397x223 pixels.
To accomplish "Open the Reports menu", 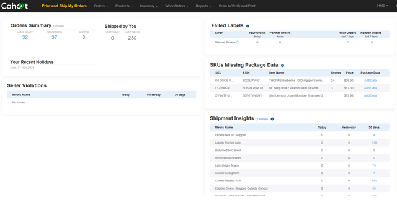I will (x=203, y=6).
